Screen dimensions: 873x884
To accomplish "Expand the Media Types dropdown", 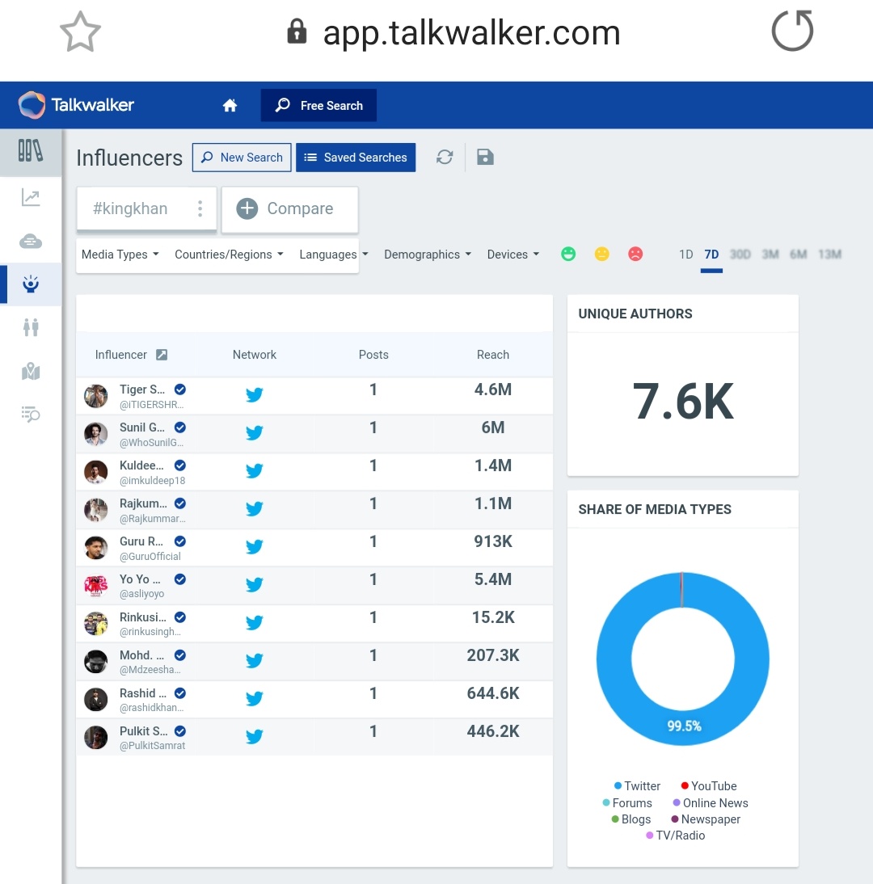I will tap(120, 255).
